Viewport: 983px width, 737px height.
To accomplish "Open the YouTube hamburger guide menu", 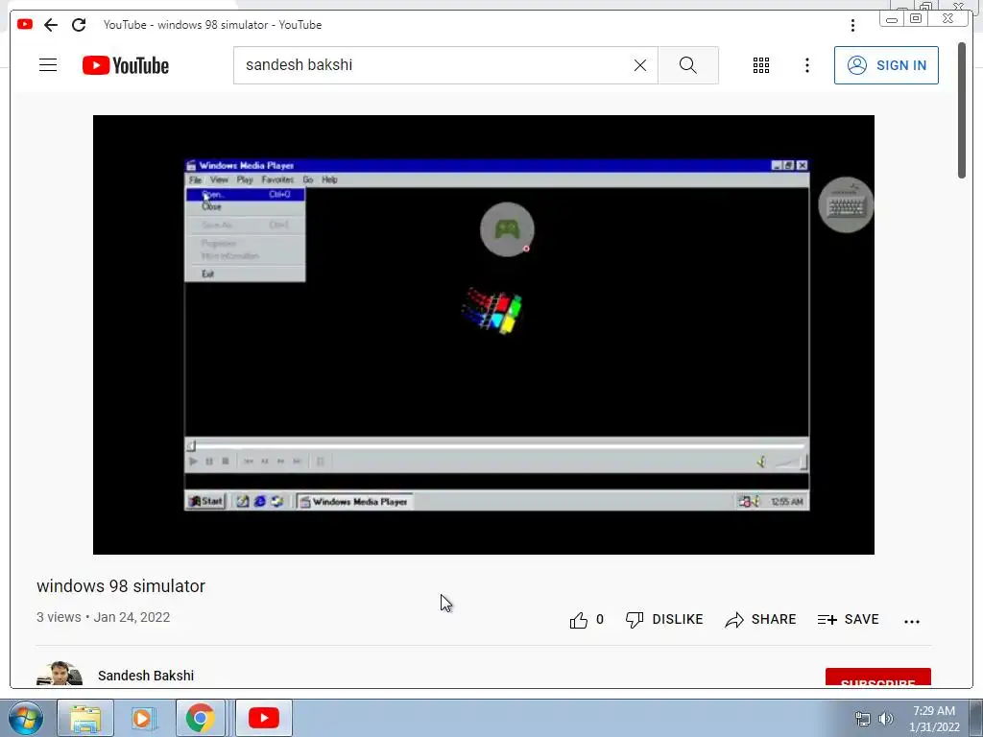I will click(x=48, y=65).
